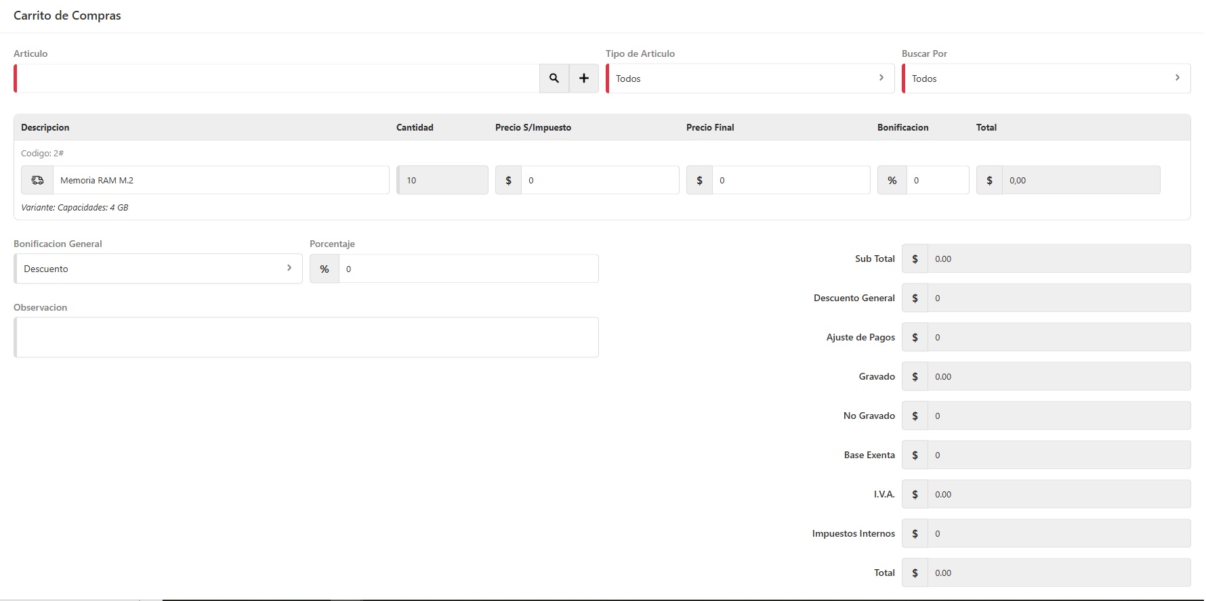Click the Precio Final amount input
The height and width of the screenshot is (601, 1206).
pos(791,181)
